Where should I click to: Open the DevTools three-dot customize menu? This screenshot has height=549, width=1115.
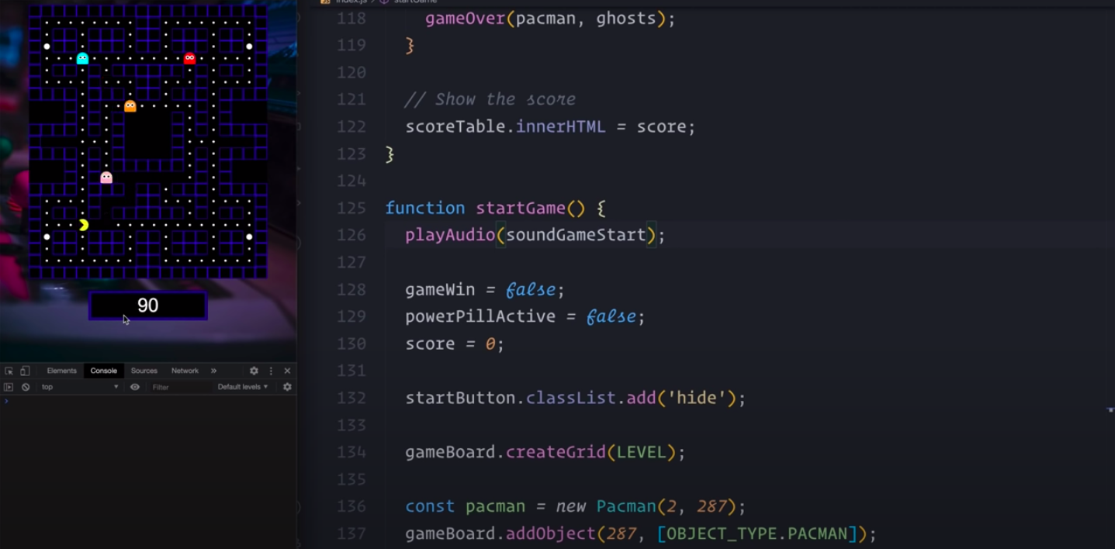coord(271,371)
